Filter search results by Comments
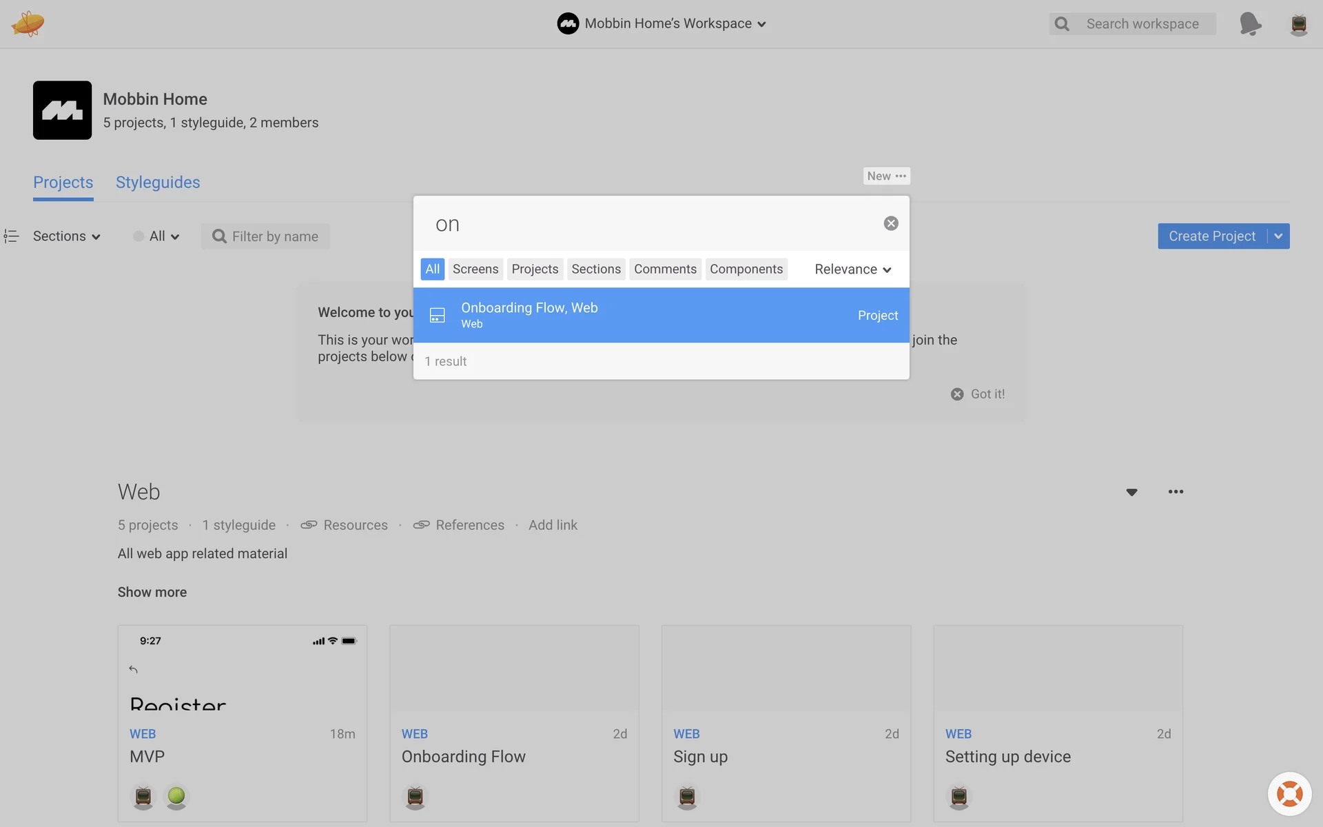The width and height of the screenshot is (1323, 827). 665,269
